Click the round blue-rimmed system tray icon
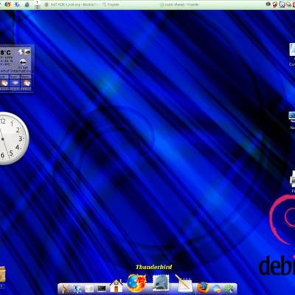The width and height of the screenshot is (295, 295). 282,4
